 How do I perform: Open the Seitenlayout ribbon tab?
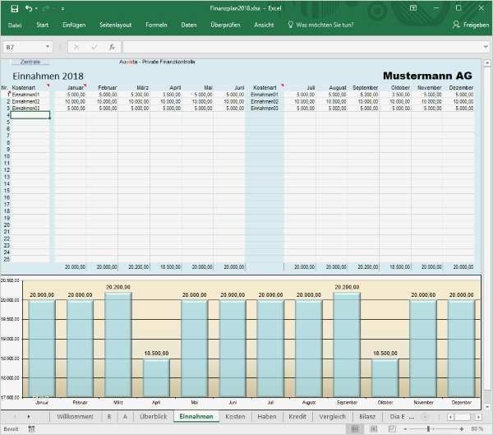coord(116,25)
